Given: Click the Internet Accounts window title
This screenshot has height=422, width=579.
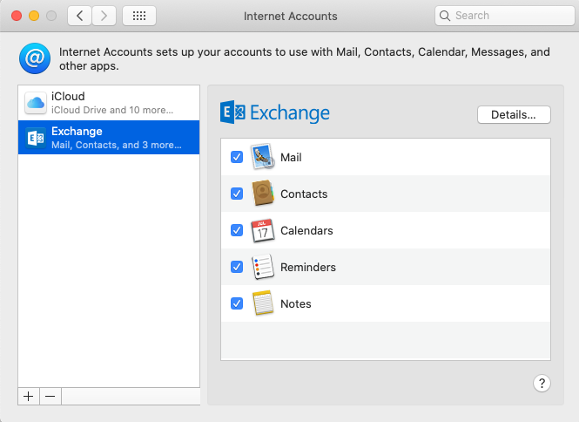Looking at the screenshot, I should click(290, 16).
